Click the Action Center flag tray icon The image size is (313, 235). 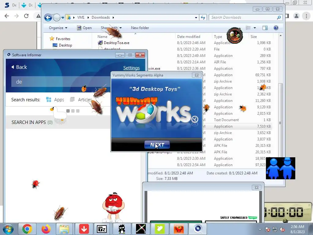pyautogui.click(x=267, y=229)
